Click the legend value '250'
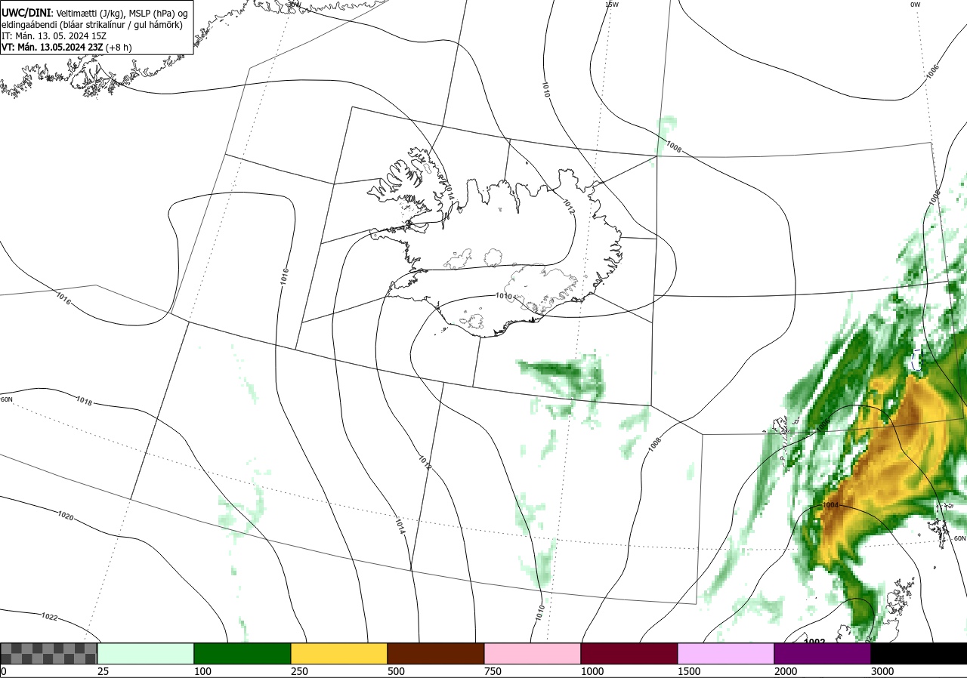Image resolution: width=967 pixels, height=678 pixels. (299, 671)
